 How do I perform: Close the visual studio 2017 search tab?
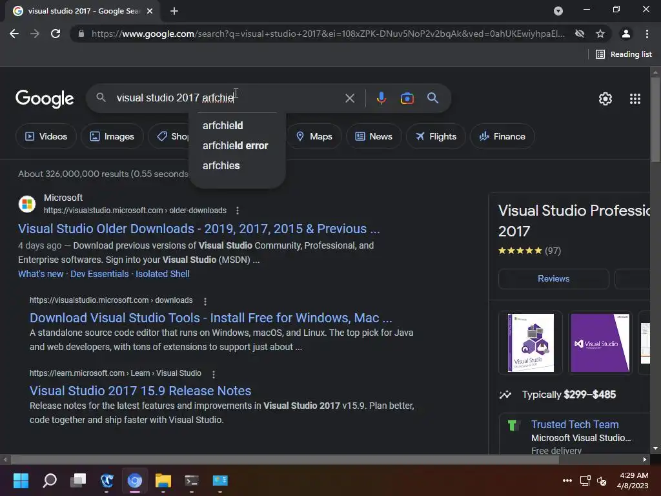point(150,11)
